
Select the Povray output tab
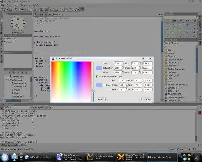(9, 145)
